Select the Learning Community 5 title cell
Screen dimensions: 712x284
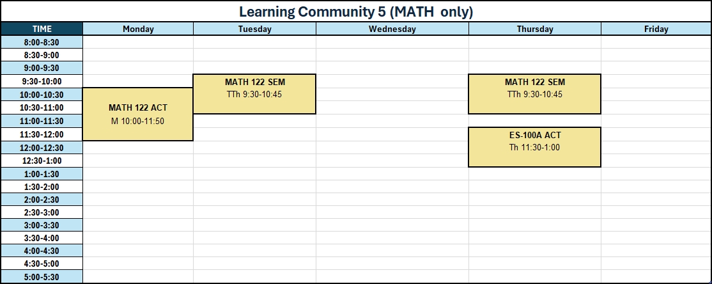coord(356,12)
